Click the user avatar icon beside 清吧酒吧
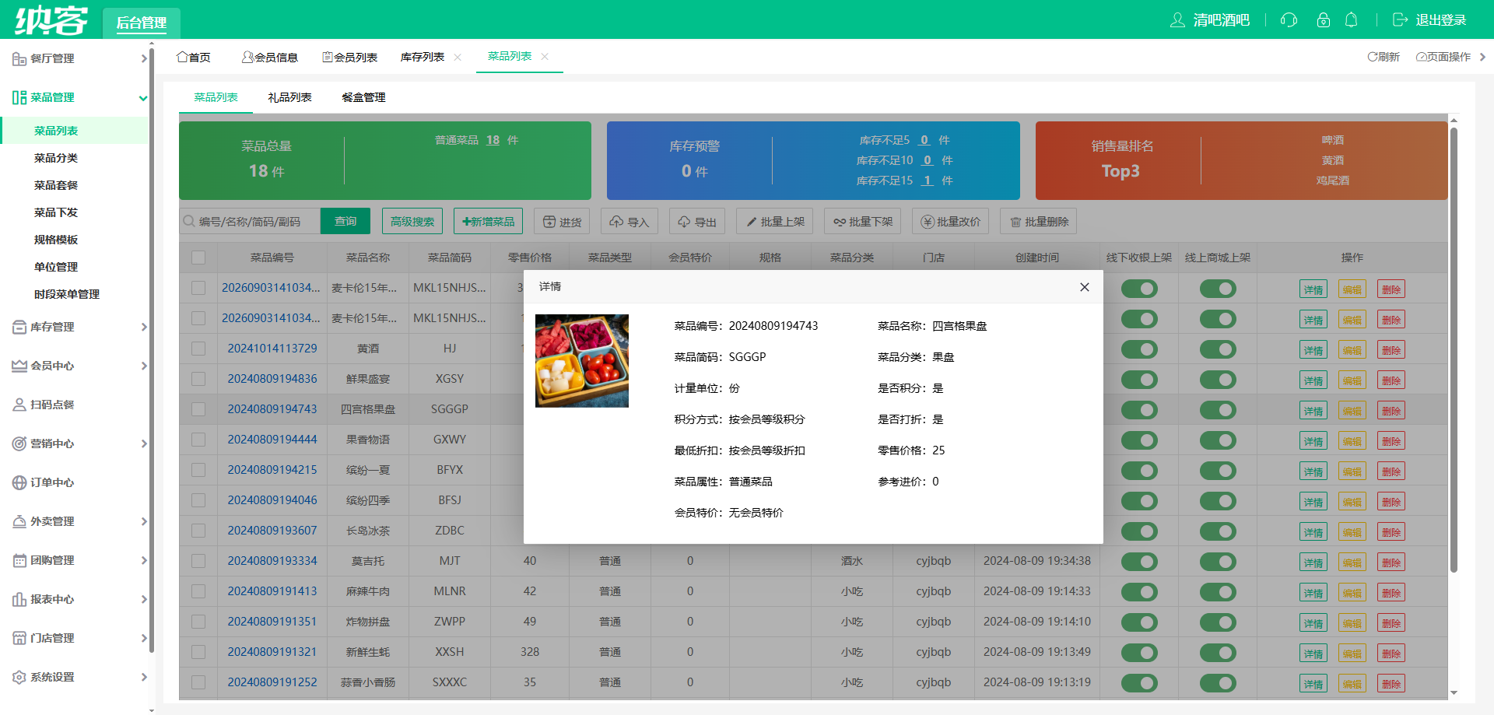The image size is (1494, 715). (x=1177, y=20)
